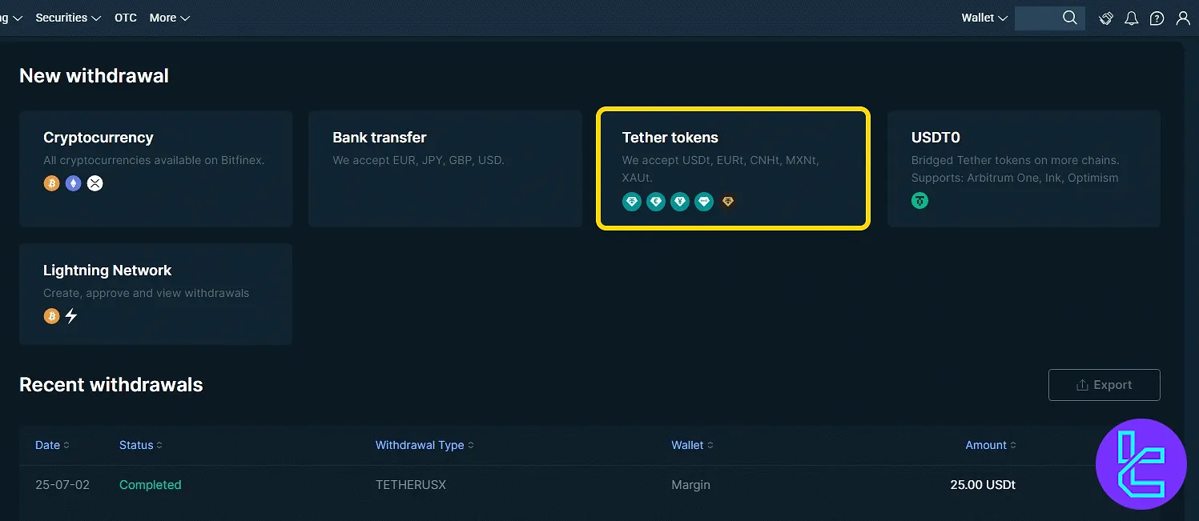Expand the Securities menu
Screen dimensions: 1199x521
68,18
